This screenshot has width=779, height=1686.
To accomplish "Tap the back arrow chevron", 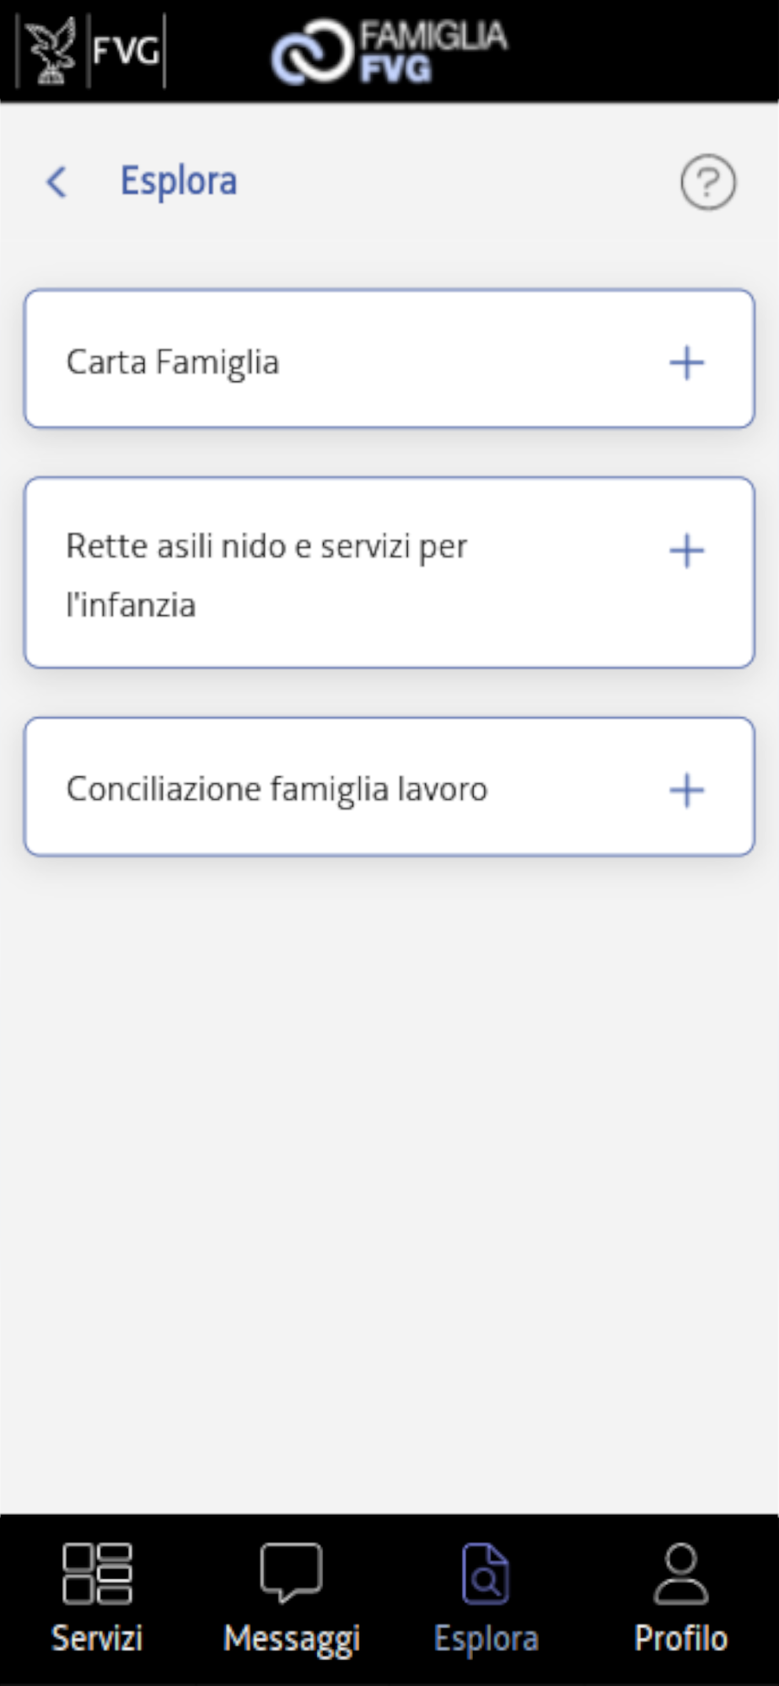I will pyautogui.click(x=56, y=182).
